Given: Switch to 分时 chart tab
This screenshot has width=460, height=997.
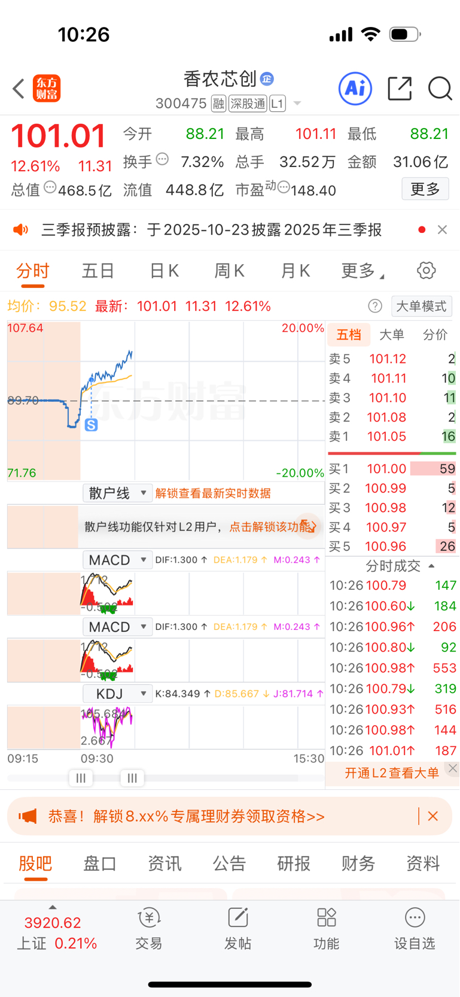Looking at the screenshot, I should tap(33, 271).
